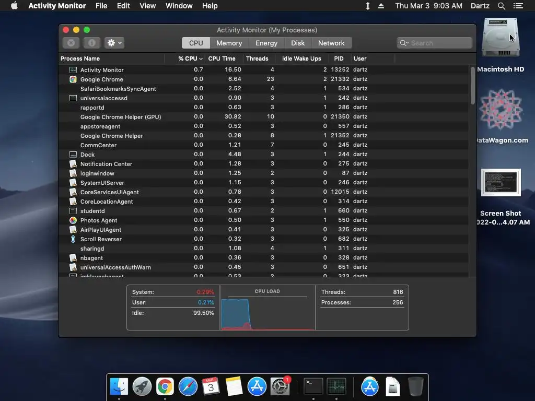The width and height of the screenshot is (535, 401).
Task: Select the CoreLocationAgent process icon
Action: click(73, 202)
